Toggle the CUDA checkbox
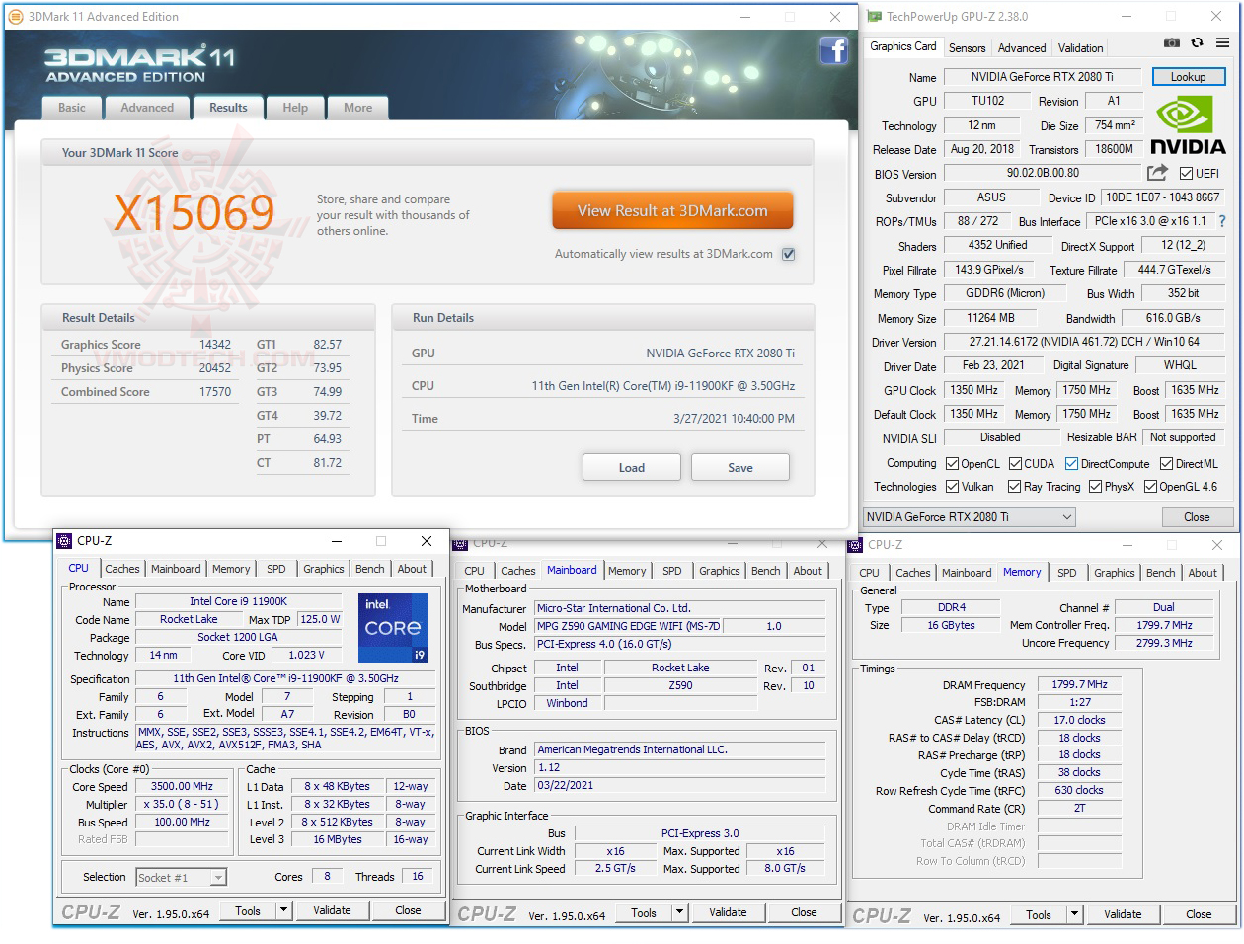This screenshot has height=944, width=1244. pos(1015,464)
